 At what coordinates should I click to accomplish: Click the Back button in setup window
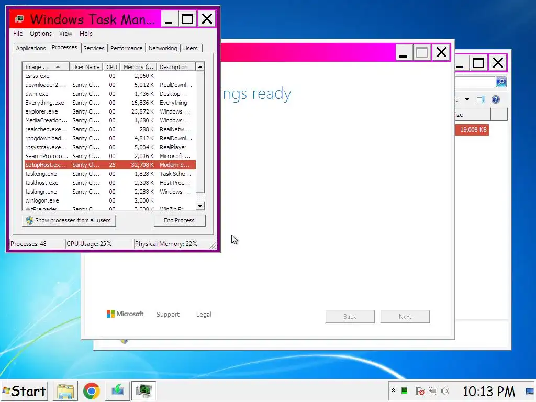click(350, 317)
